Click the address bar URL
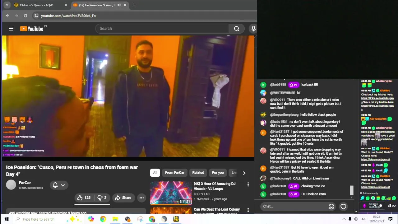The width and height of the screenshot is (398, 224). coord(68,16)
